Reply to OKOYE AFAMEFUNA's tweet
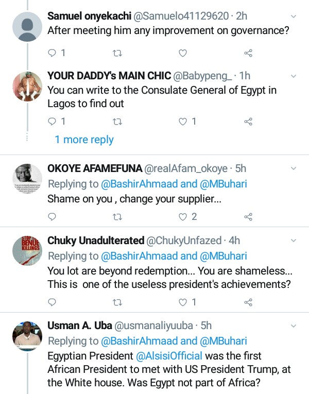Image resolution: width=309 pixels, height=394 pixels. point(51,216)
